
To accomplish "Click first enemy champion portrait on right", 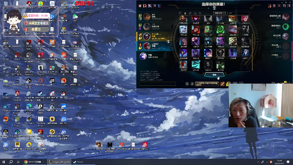I will (286, 17).
